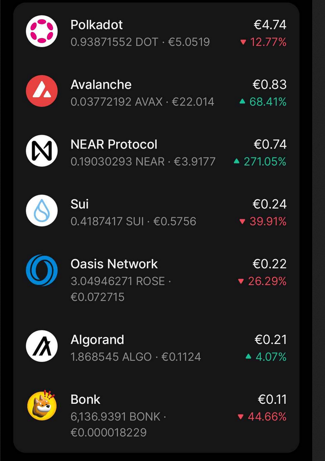The image size is (325, 461).
Task: Click the 3.04946271 ROSE holdings text
Action: (x=118, y=281)
